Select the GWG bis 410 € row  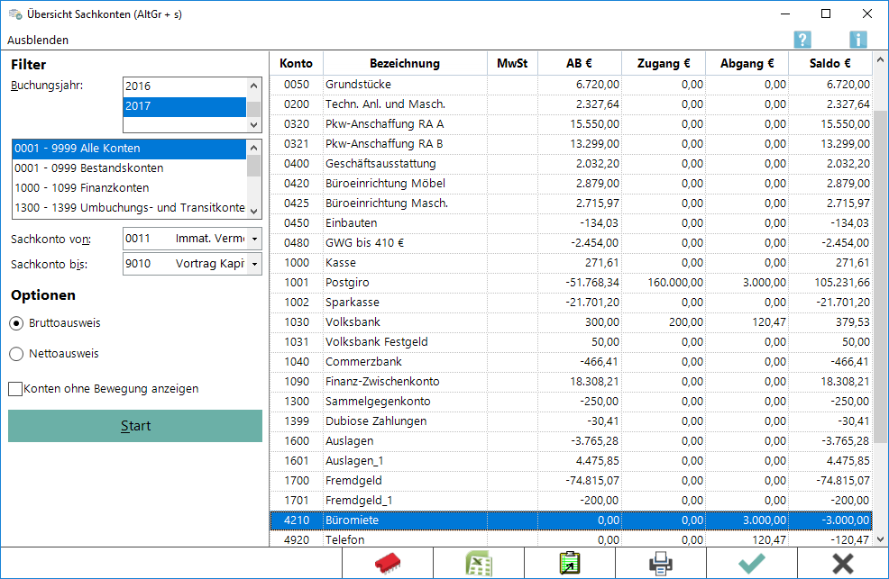click(x=571, y=243)
